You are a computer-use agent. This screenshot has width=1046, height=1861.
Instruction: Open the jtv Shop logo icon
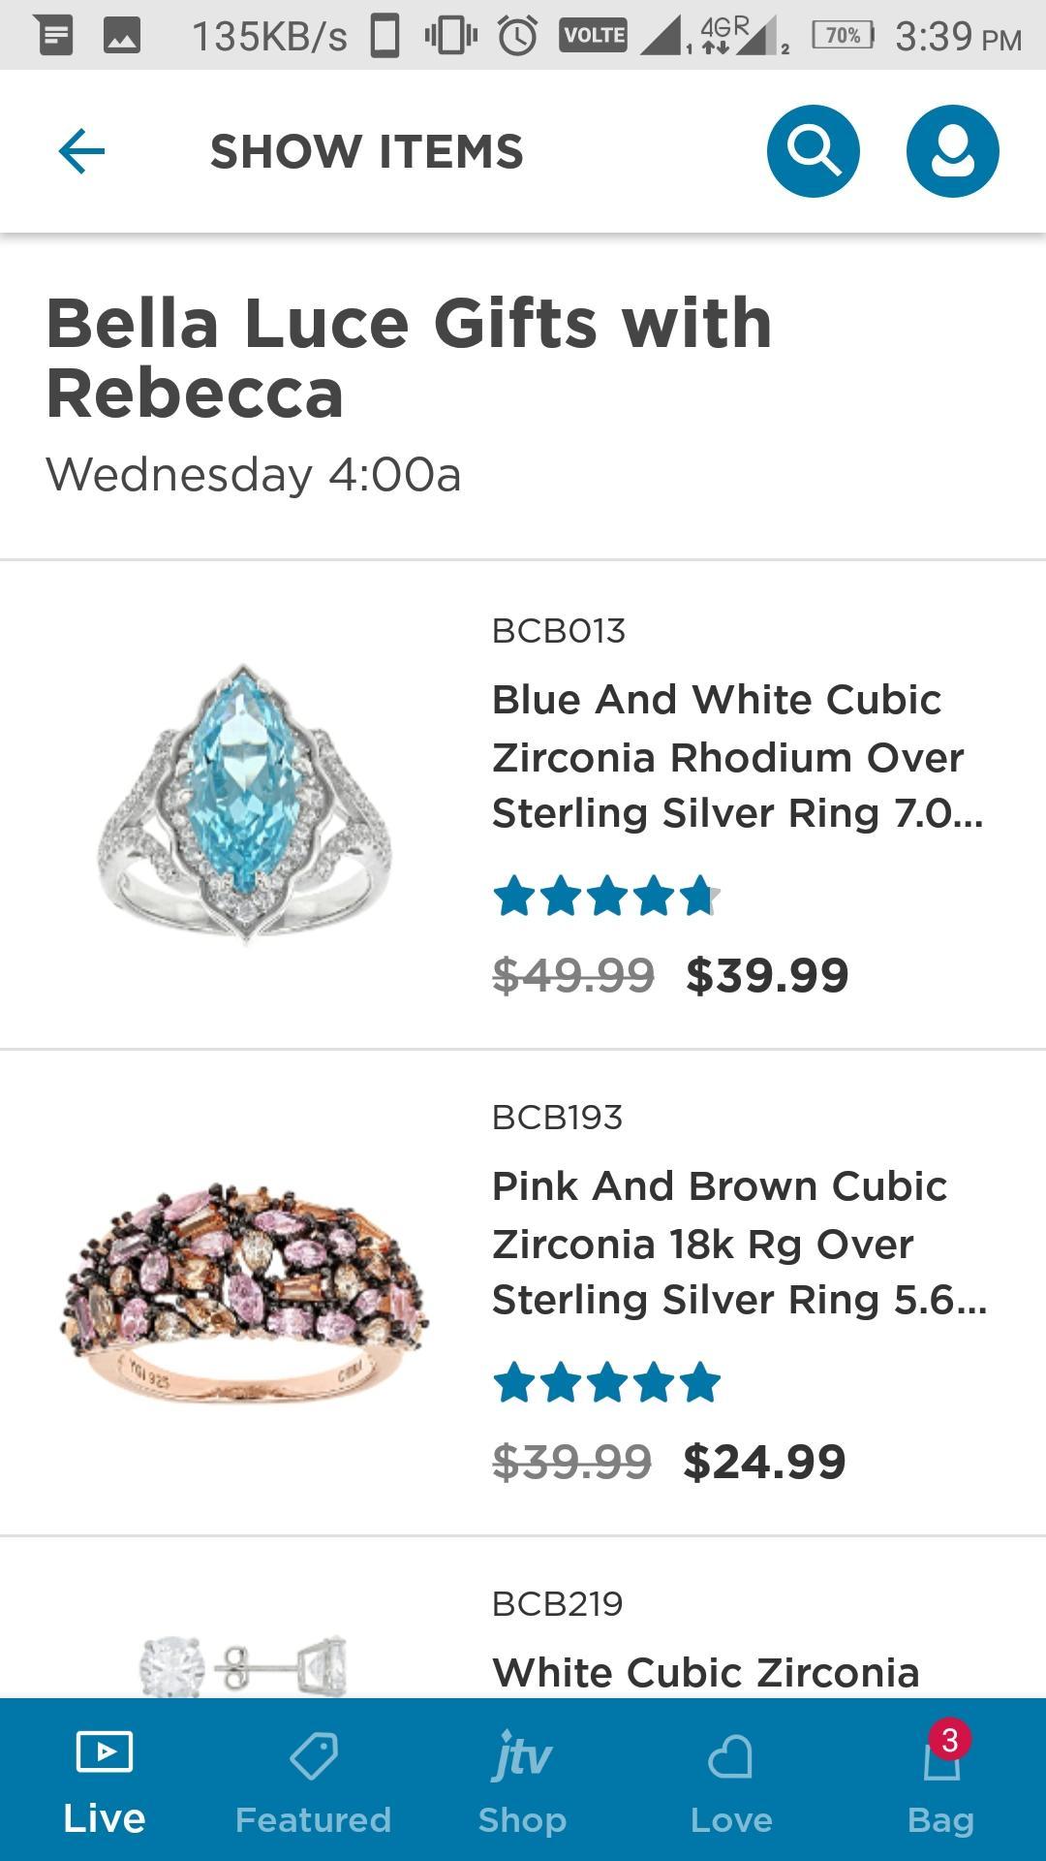[522, 1755]
